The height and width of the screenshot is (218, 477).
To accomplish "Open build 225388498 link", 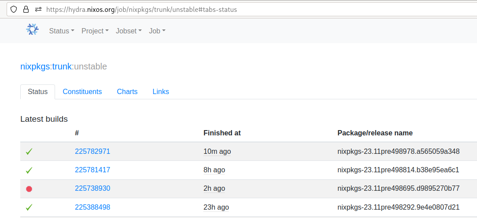I will (x=92, y=207).
